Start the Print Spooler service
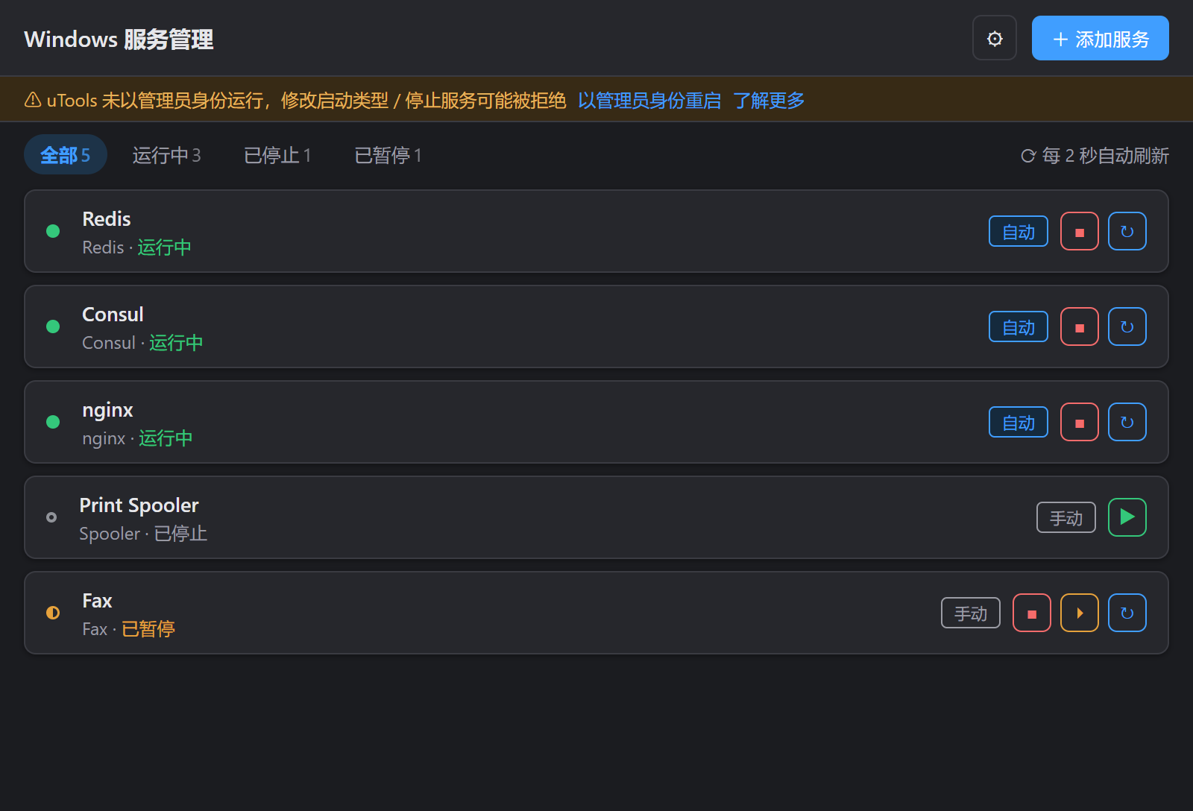Viewport: 1193px width, 811px height. [1127, 517]
